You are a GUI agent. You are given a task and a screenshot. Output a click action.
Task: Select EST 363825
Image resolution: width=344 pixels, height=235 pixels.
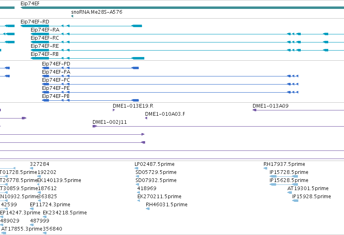[x=48, y=197]
